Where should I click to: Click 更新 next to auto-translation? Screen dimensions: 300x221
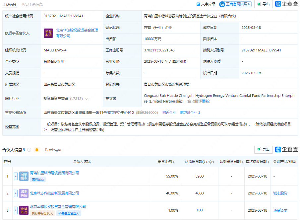point(206,101)
